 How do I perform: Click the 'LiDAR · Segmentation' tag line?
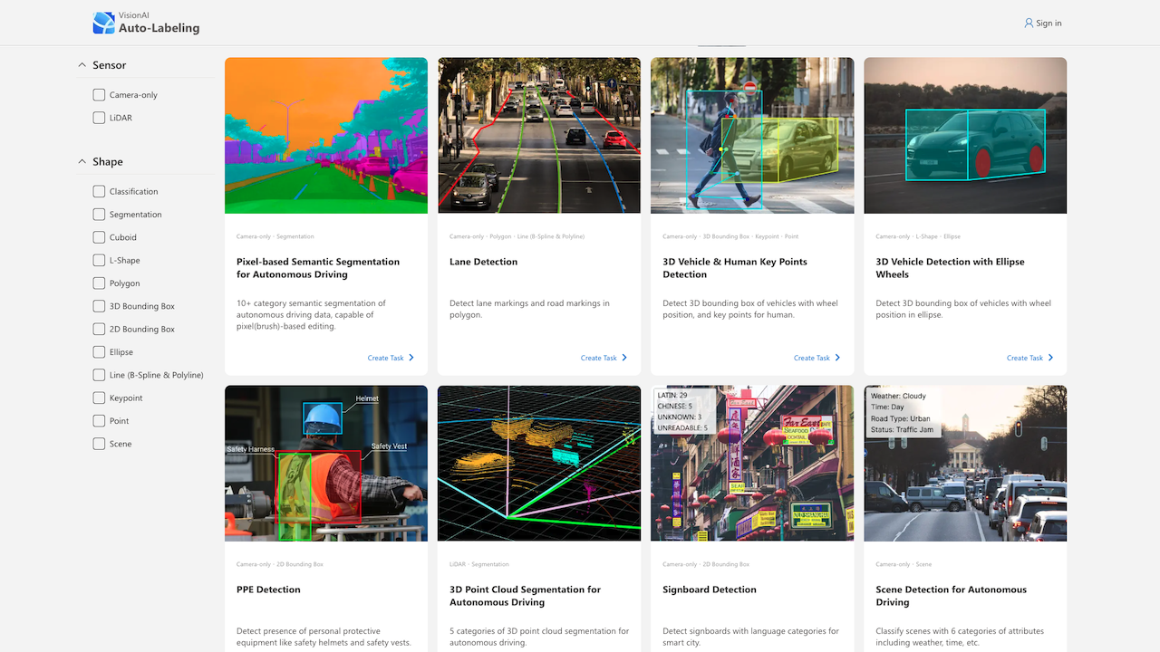click(479, 564)
